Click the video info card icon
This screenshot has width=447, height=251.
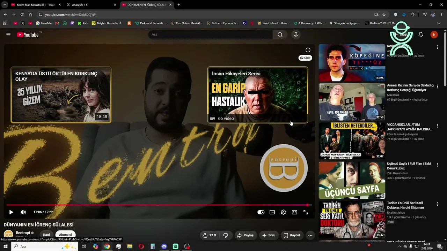tap(308, 50)
